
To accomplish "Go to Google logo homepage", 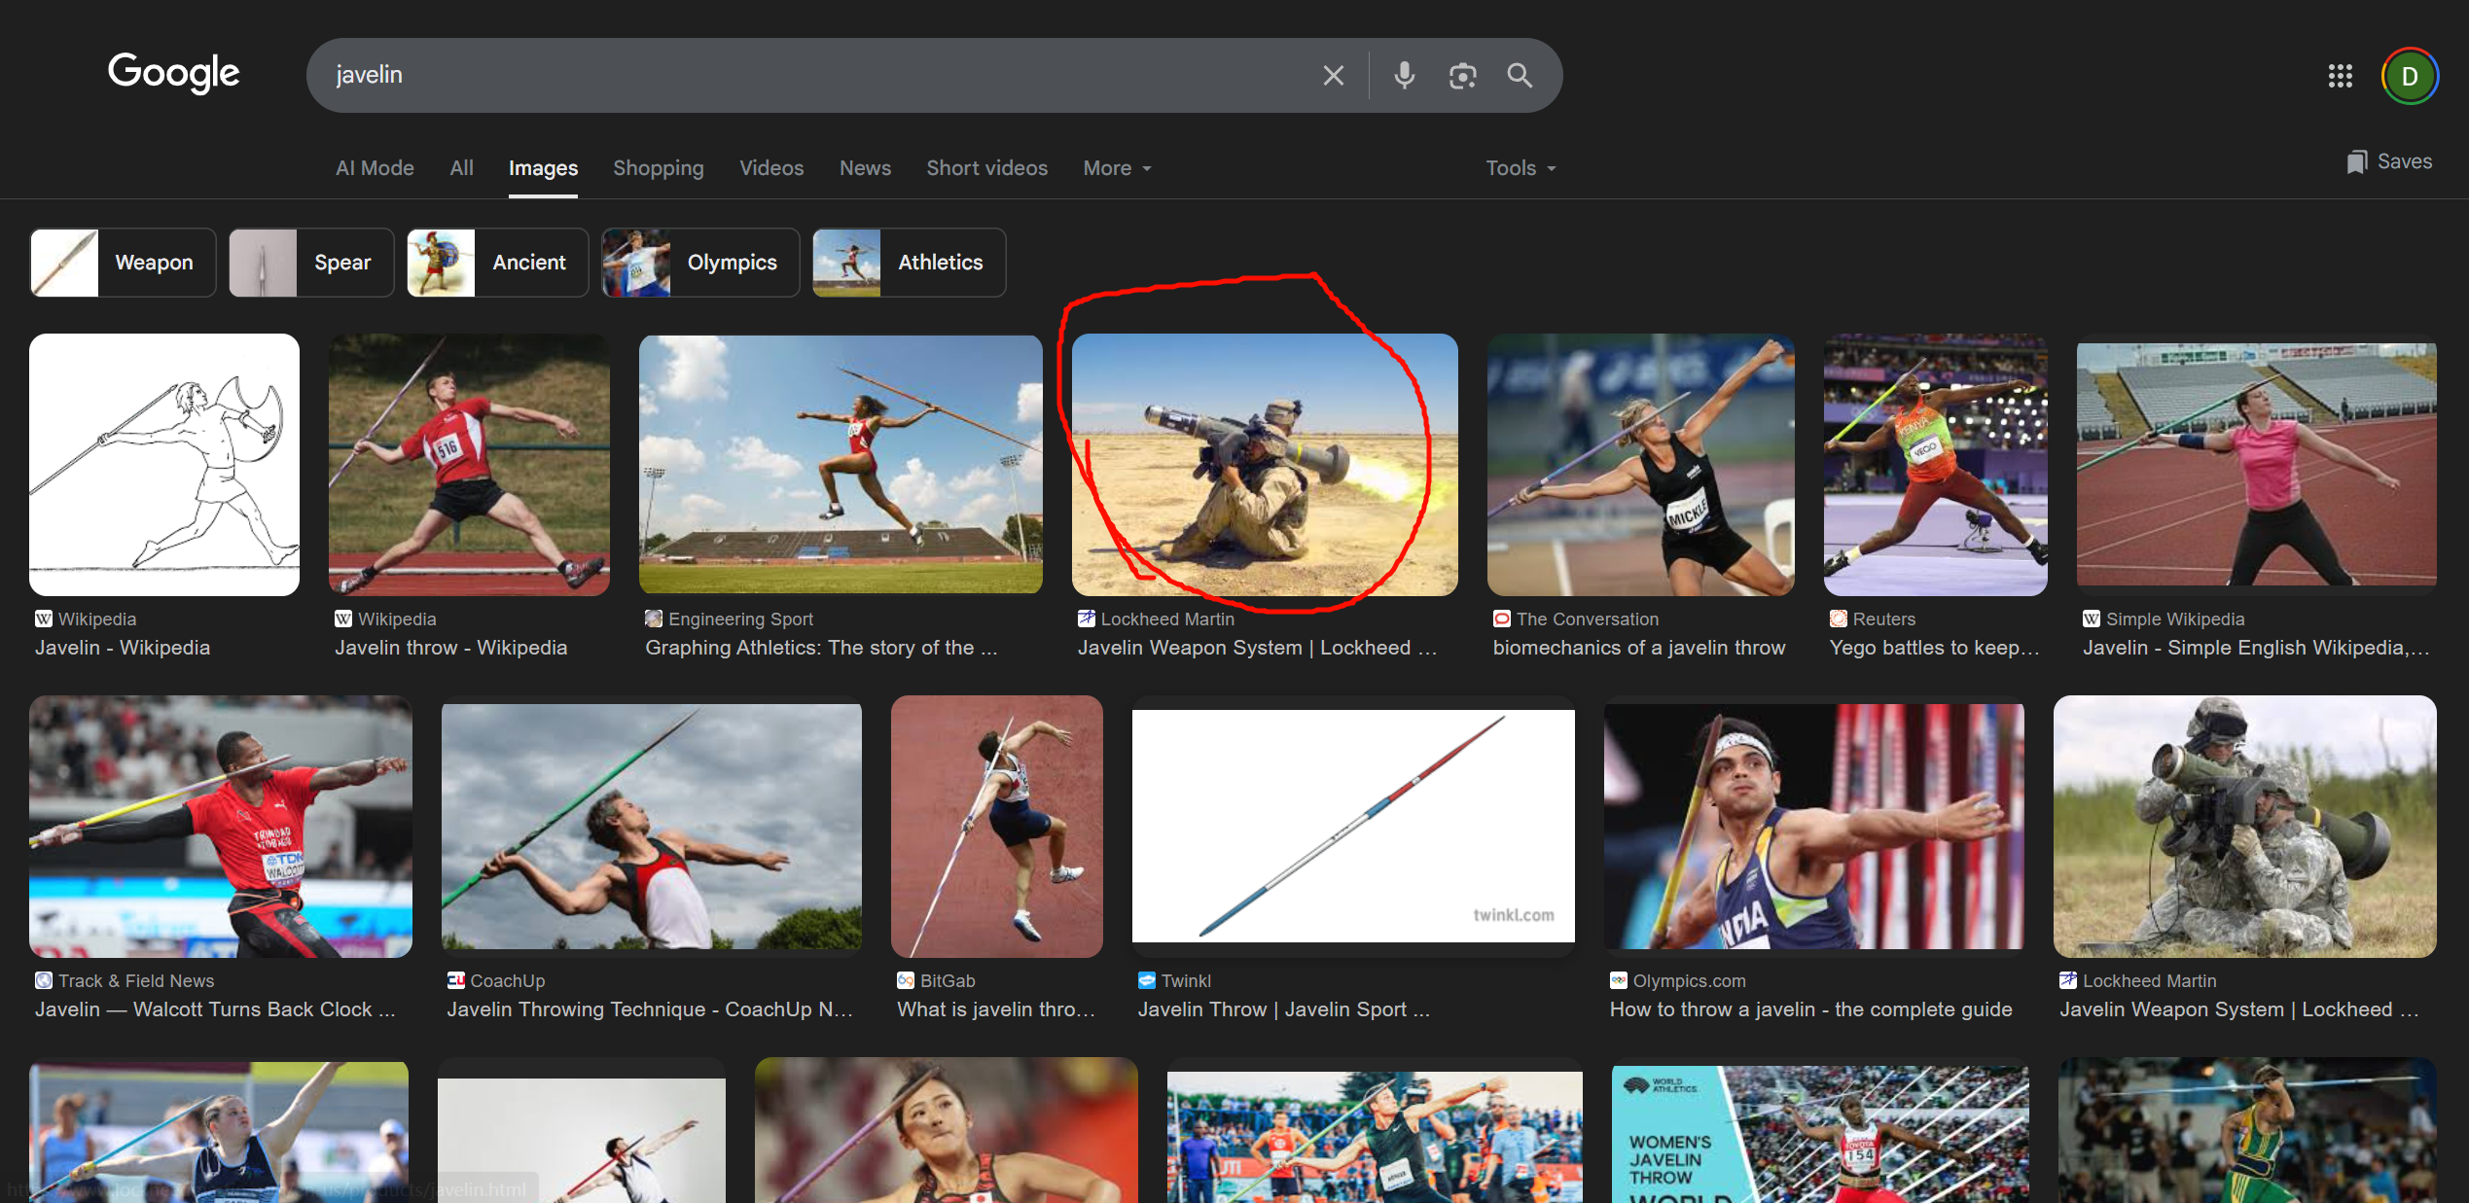I will click(173, 73).
